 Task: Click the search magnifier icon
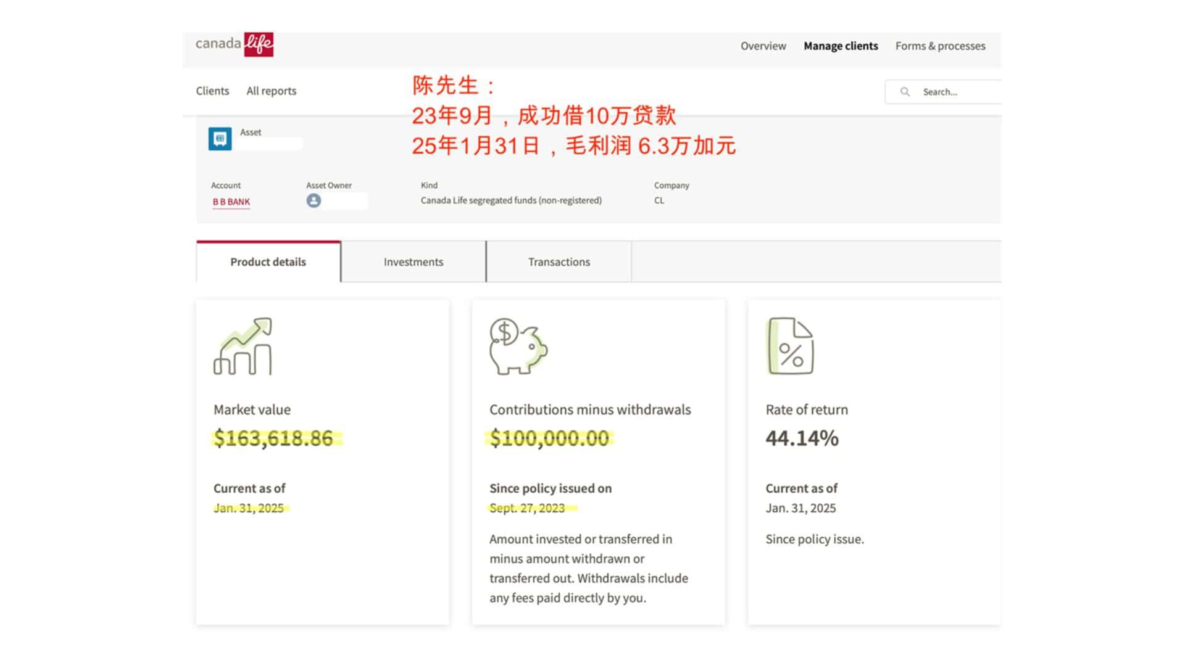[x=905, y=92]
